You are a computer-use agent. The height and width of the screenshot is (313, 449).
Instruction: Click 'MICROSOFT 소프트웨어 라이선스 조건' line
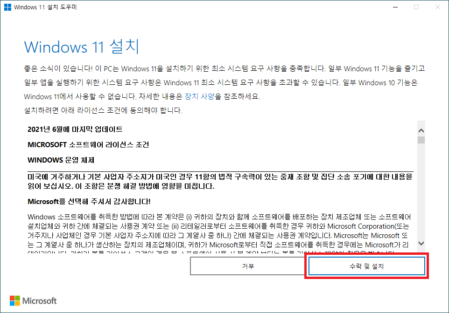88,145
